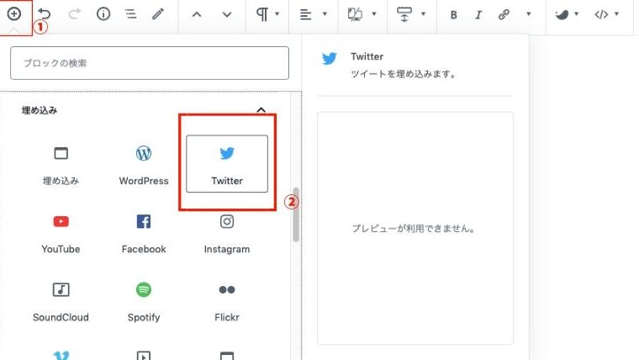Click the code brackets icon
Image resolution: width=639 pixels, height=360 pixels.
601,14
